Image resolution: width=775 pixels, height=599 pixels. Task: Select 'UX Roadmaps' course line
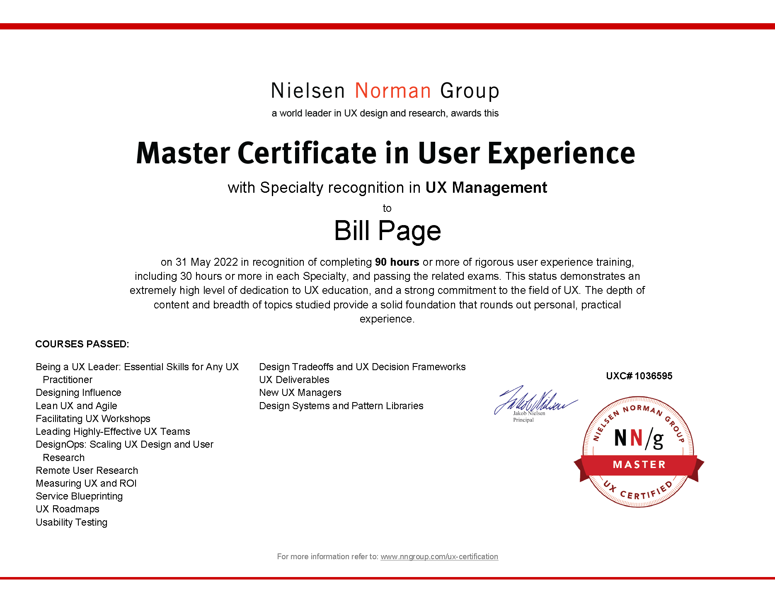(68, 509)
